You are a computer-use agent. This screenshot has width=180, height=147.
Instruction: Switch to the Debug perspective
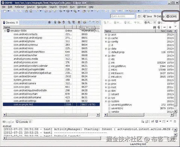tap(159, 16)
